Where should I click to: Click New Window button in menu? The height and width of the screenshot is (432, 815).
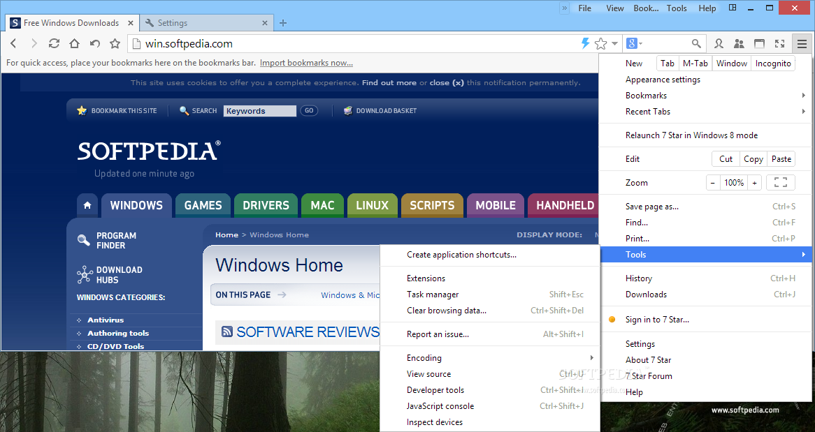pyautogui.click(x=731, y=64)
